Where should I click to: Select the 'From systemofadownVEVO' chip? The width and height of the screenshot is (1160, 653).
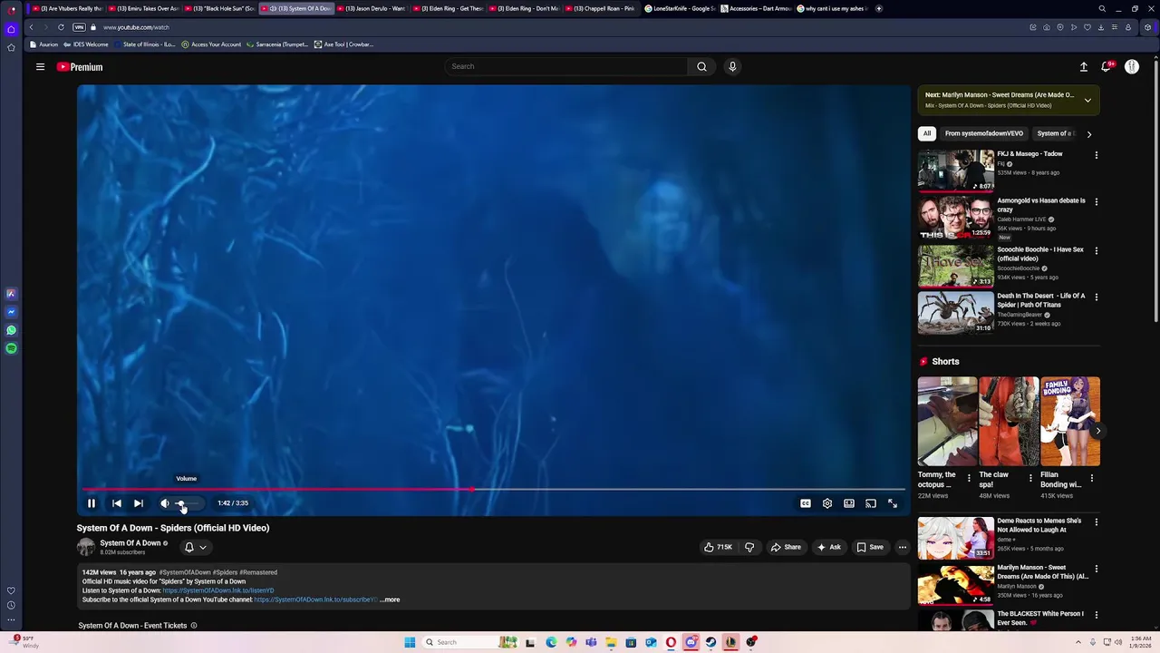[x=984, y=133]
